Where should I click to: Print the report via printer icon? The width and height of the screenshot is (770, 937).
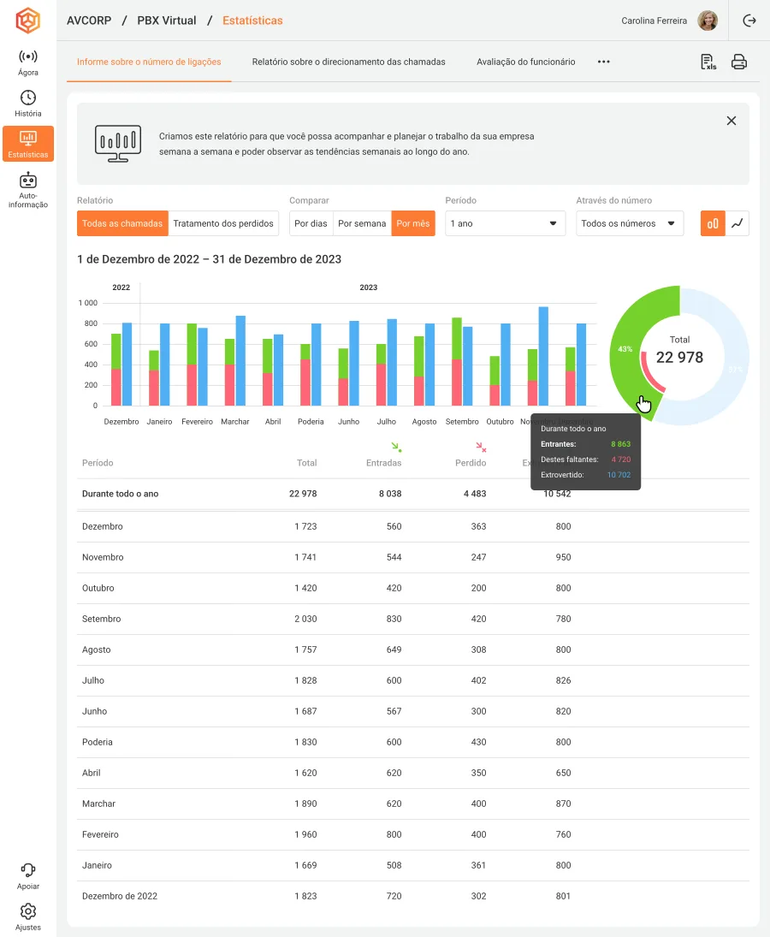[739, 62]
